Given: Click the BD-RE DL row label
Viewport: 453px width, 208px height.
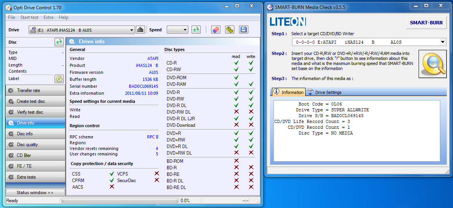Looking at the screenshot, I should 176,187.
